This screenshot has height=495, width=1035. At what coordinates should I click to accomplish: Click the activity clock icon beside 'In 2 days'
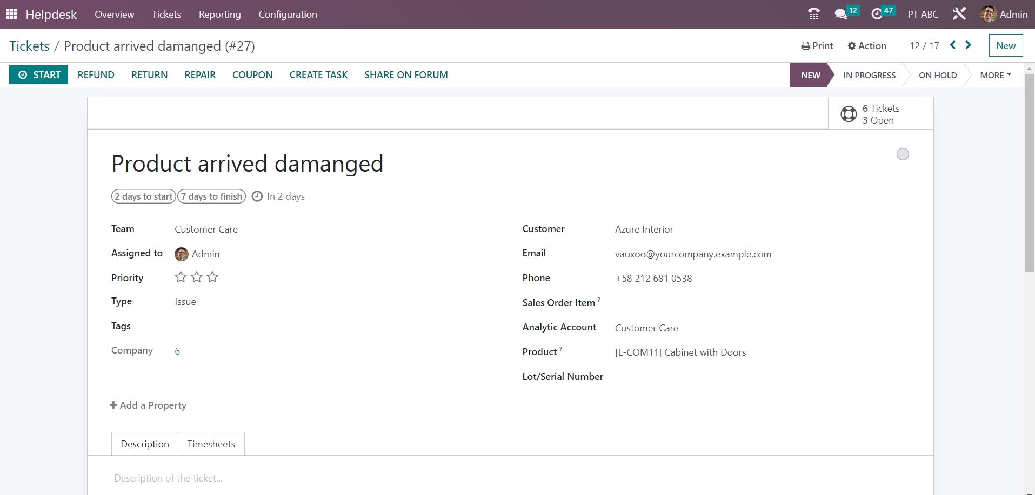coord(257,196)
